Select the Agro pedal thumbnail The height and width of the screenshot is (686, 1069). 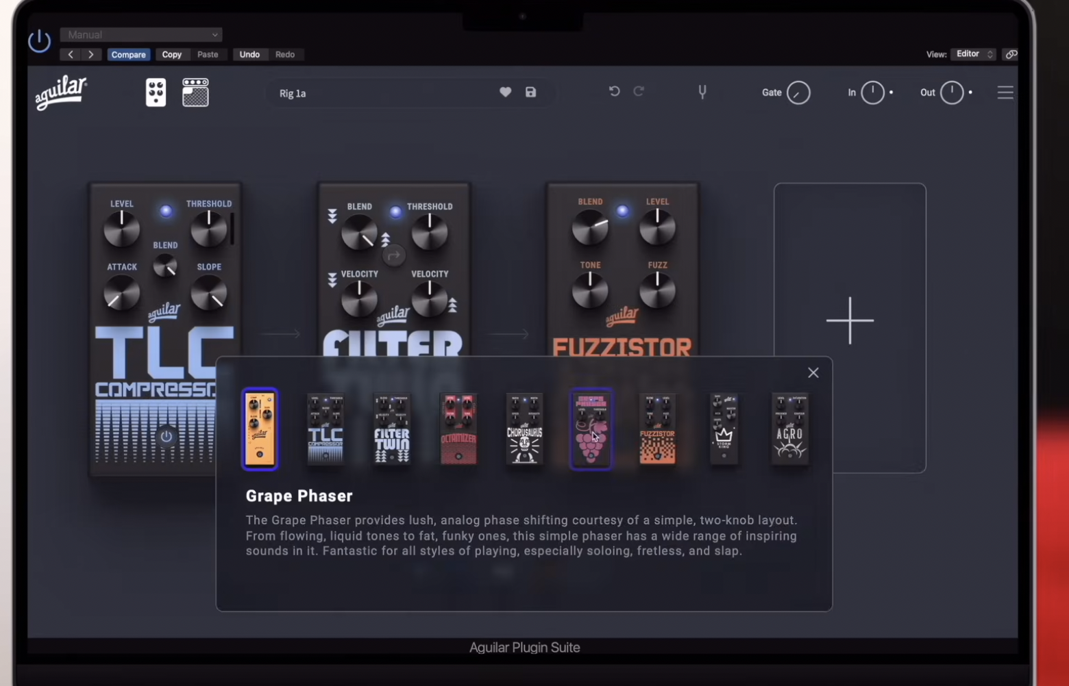tap(789, 429)
